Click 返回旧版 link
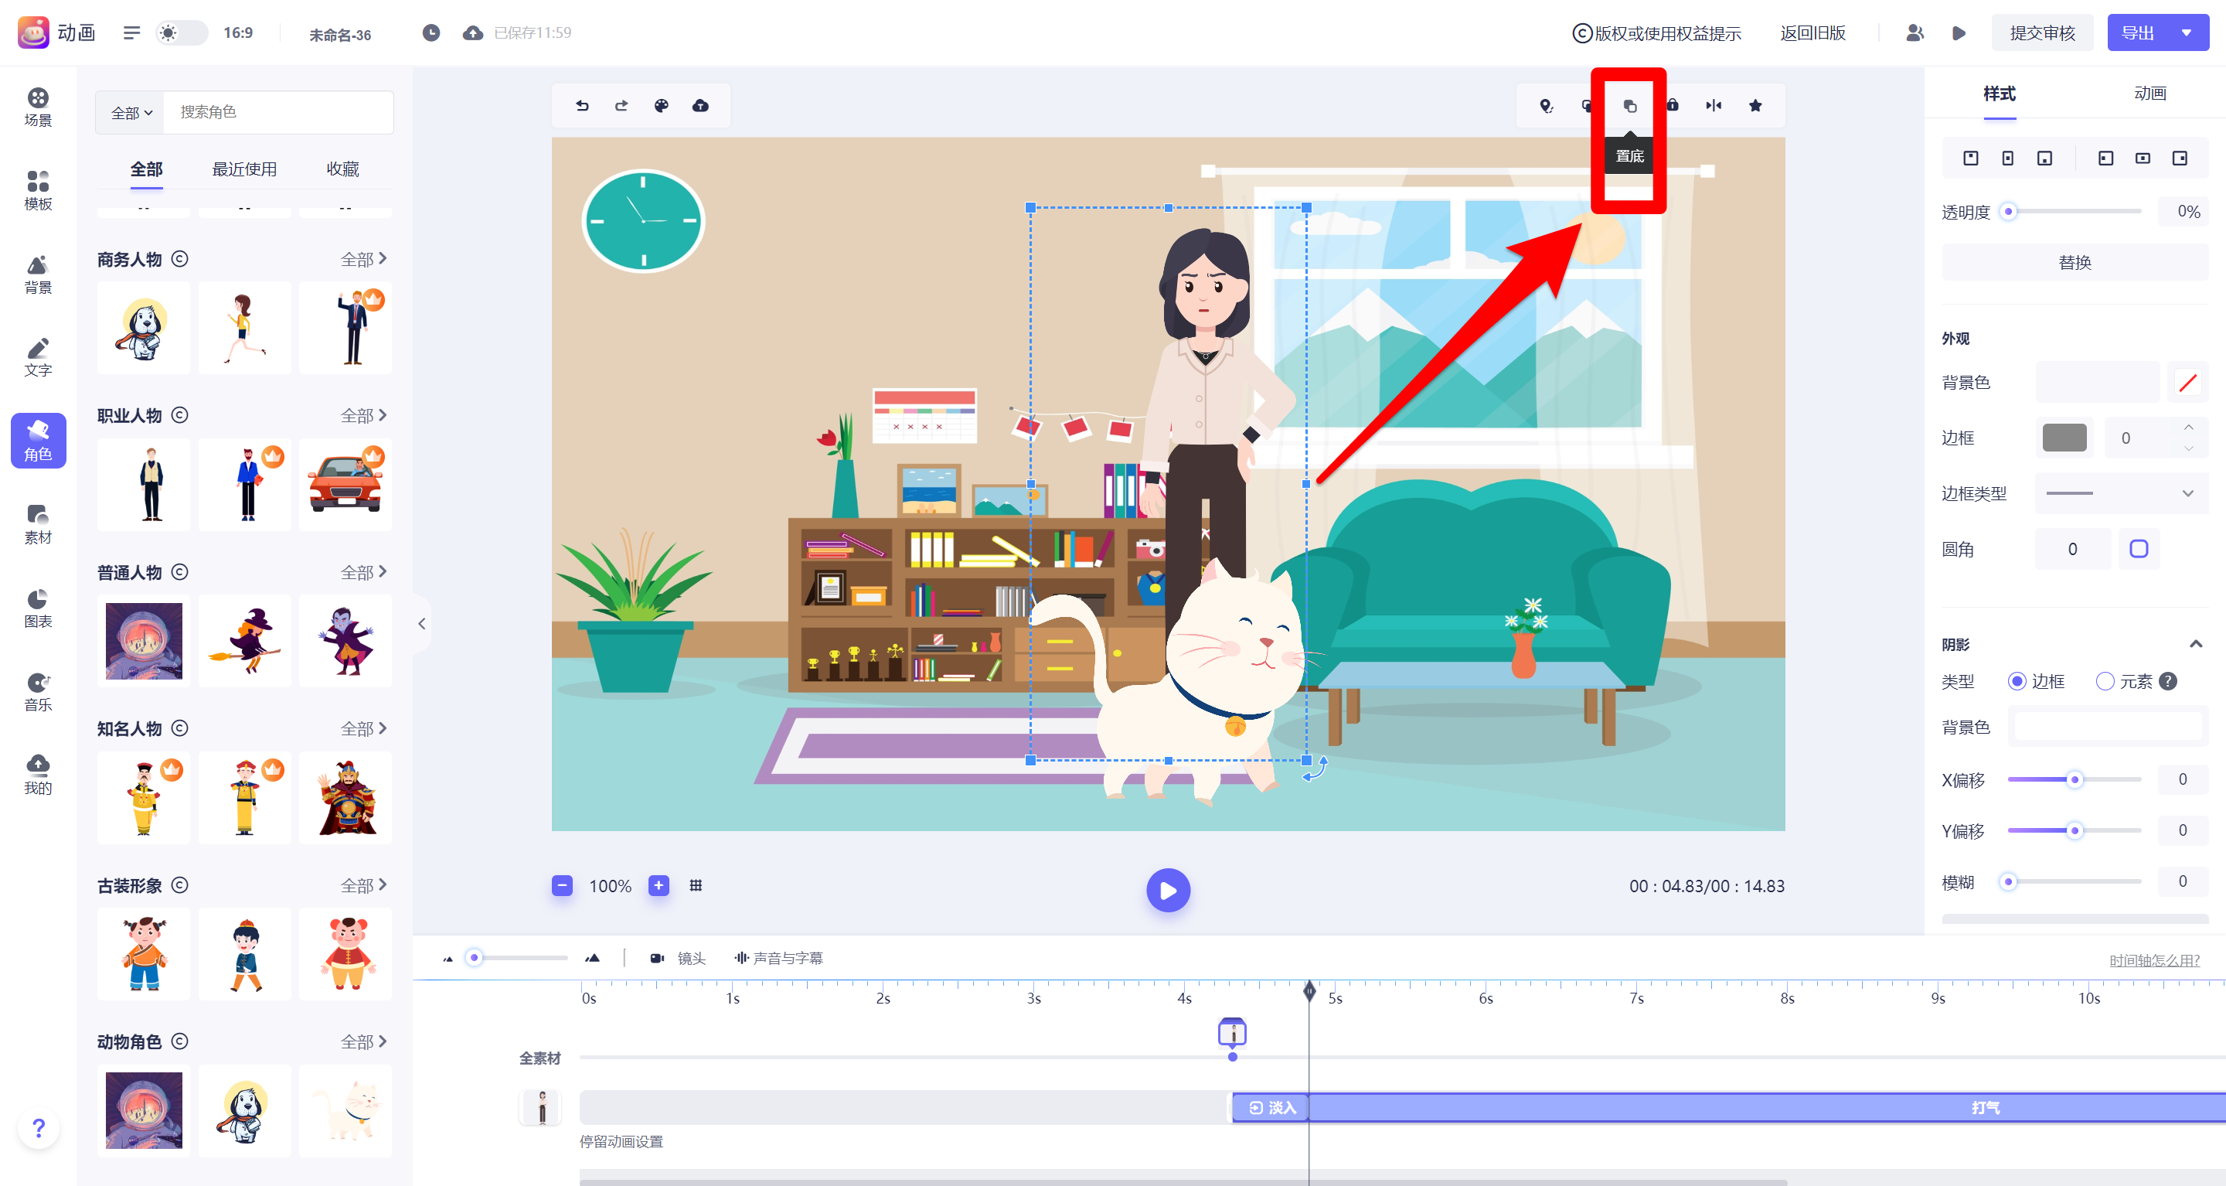The height and width of the screenshot is (1186, 2226). tap(1812, 32)
